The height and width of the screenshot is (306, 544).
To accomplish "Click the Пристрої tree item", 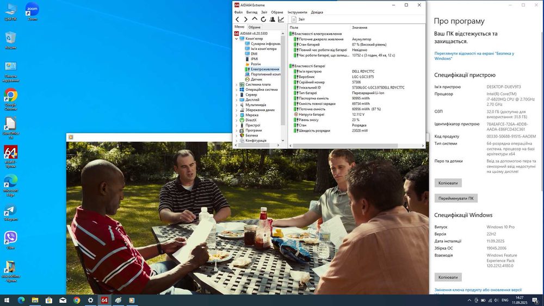I will 250,126.
